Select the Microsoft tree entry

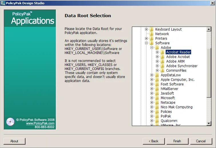tap(168, 98)
